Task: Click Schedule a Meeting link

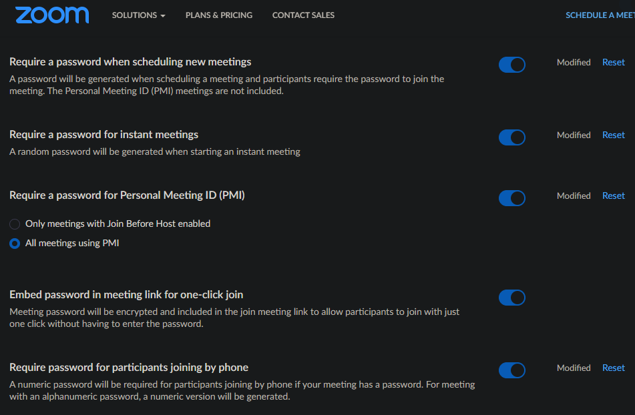Action: click(600, 15)
